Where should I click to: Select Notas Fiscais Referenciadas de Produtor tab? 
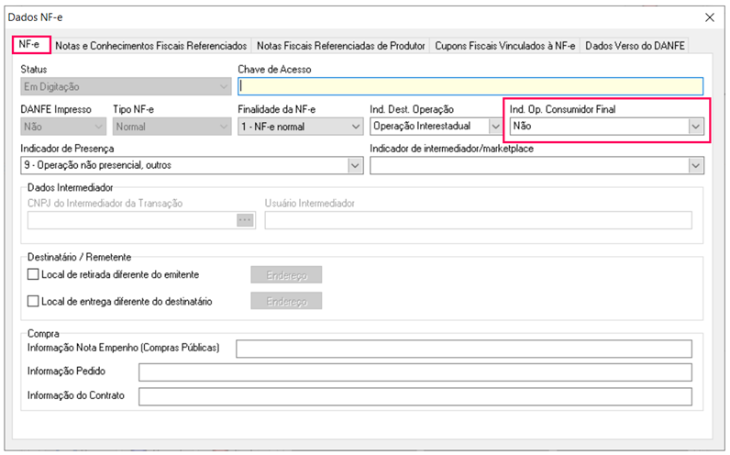click(x=340, y=46)
